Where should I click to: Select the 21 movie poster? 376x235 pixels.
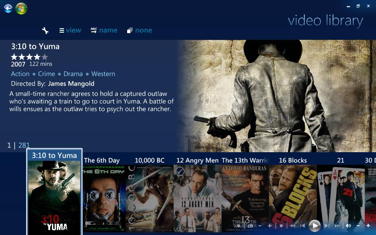click(x=341, y=198)
